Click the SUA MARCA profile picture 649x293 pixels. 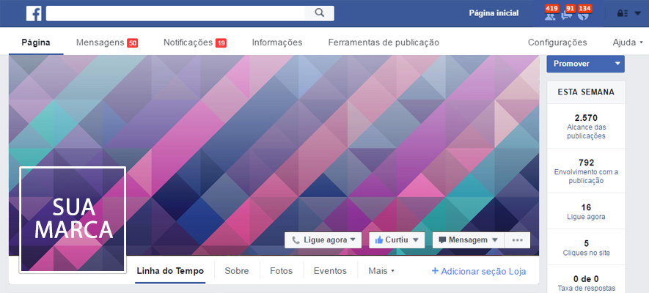point(73,220)
